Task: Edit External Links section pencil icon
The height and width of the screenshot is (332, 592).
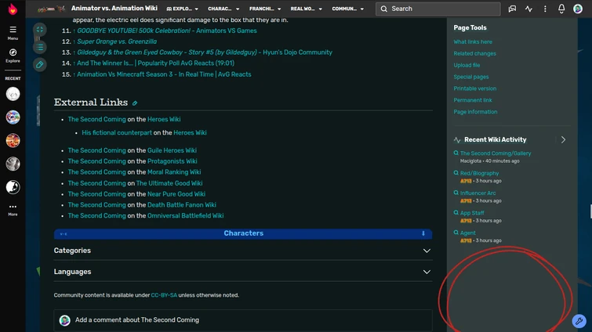Action: 135,103
